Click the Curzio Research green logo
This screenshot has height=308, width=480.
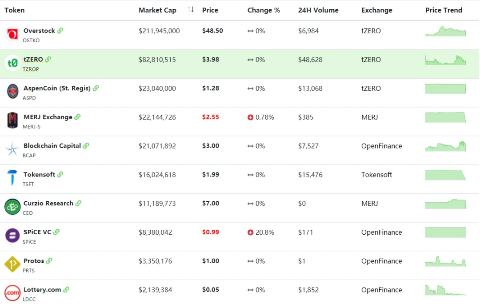tap(12, 207)
